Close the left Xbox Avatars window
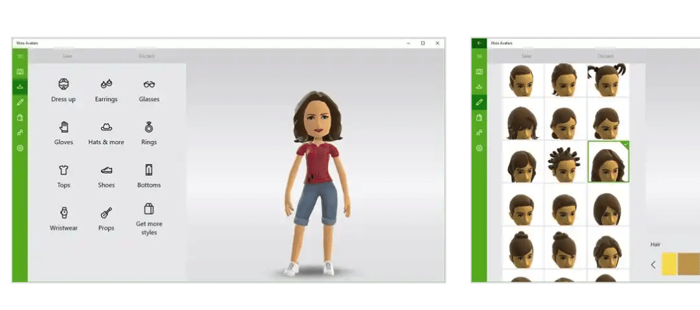 437,43
